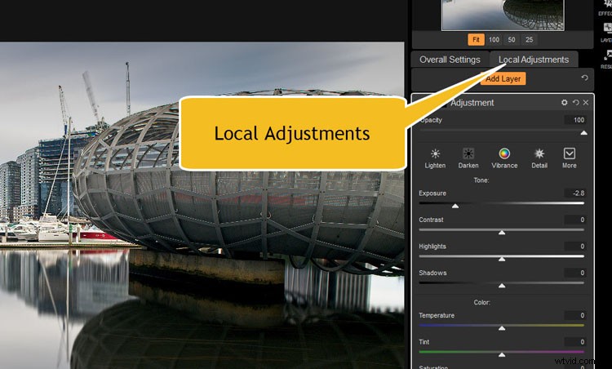The image size is (612, 369).
Task: Click the Exposure value field showing -2.8
Action: (x=575, y=193)
